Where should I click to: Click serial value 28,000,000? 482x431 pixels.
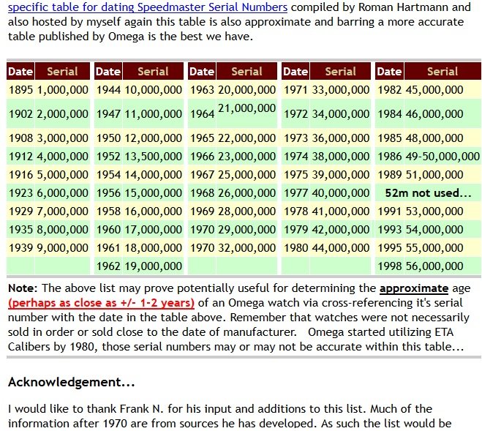pos(246,211)
